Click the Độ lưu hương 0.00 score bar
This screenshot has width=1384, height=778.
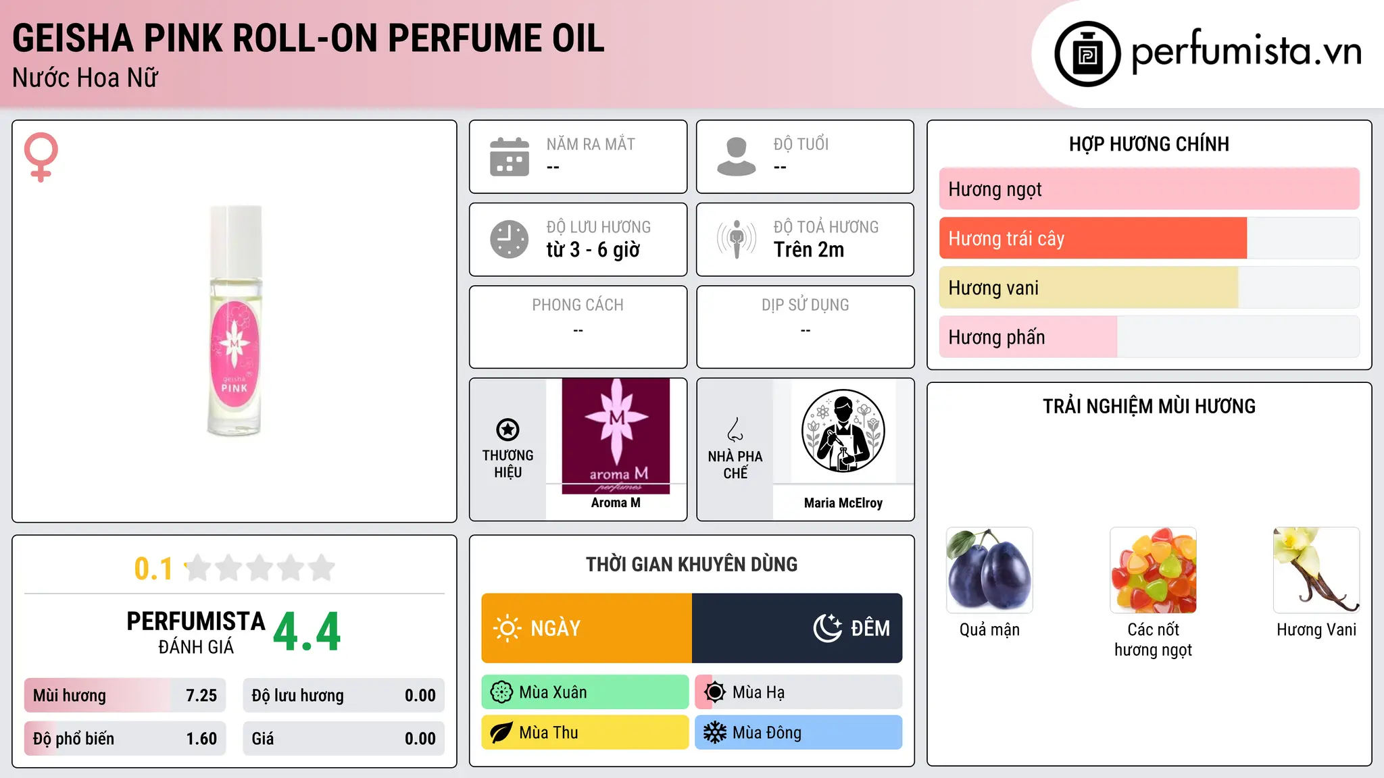coord(343,696)
